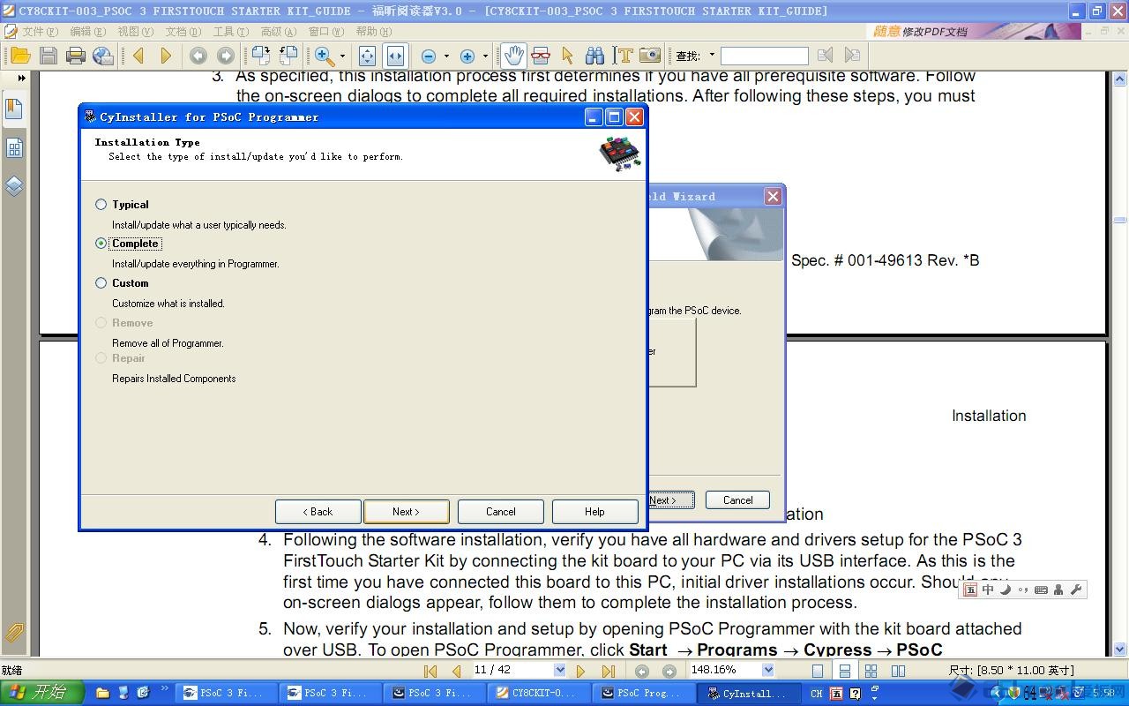Select the Typical installation radio button
Screen dimensions: 1129x706
101,204
